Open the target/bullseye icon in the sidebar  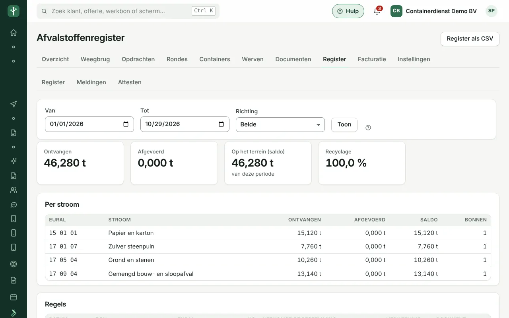(x=14, y=264)
